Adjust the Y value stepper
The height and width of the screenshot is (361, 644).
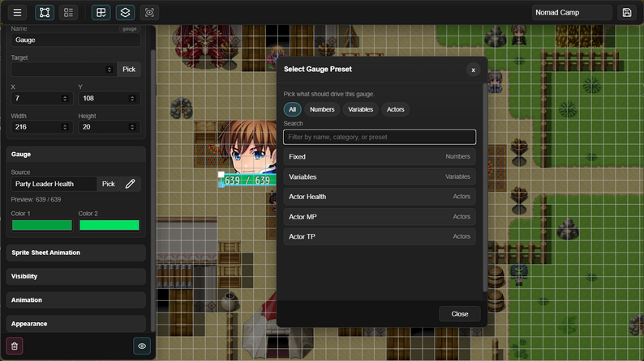(132, 98)
